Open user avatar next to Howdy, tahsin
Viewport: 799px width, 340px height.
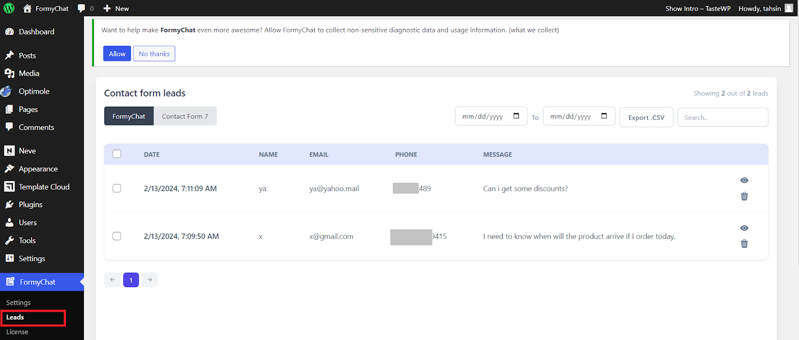789,8
